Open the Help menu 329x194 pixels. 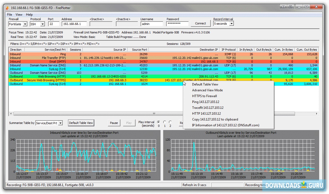pyautogui.click(x=29, y=15)
